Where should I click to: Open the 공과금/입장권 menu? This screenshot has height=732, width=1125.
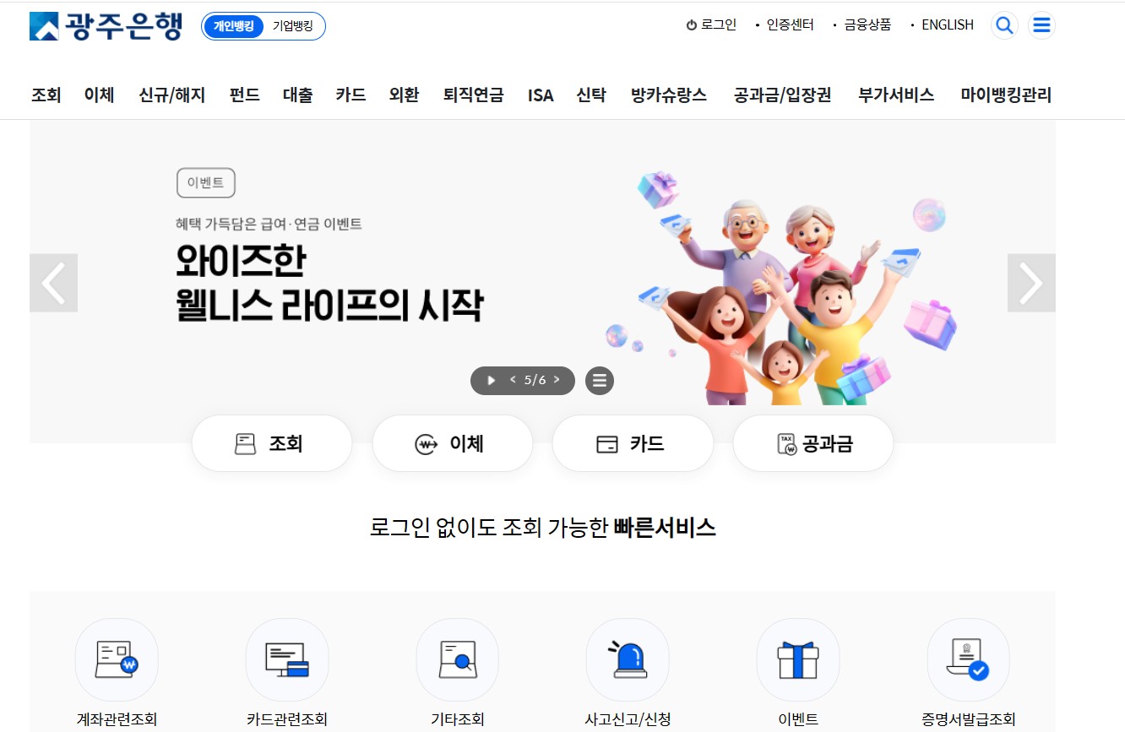(784, 95)
